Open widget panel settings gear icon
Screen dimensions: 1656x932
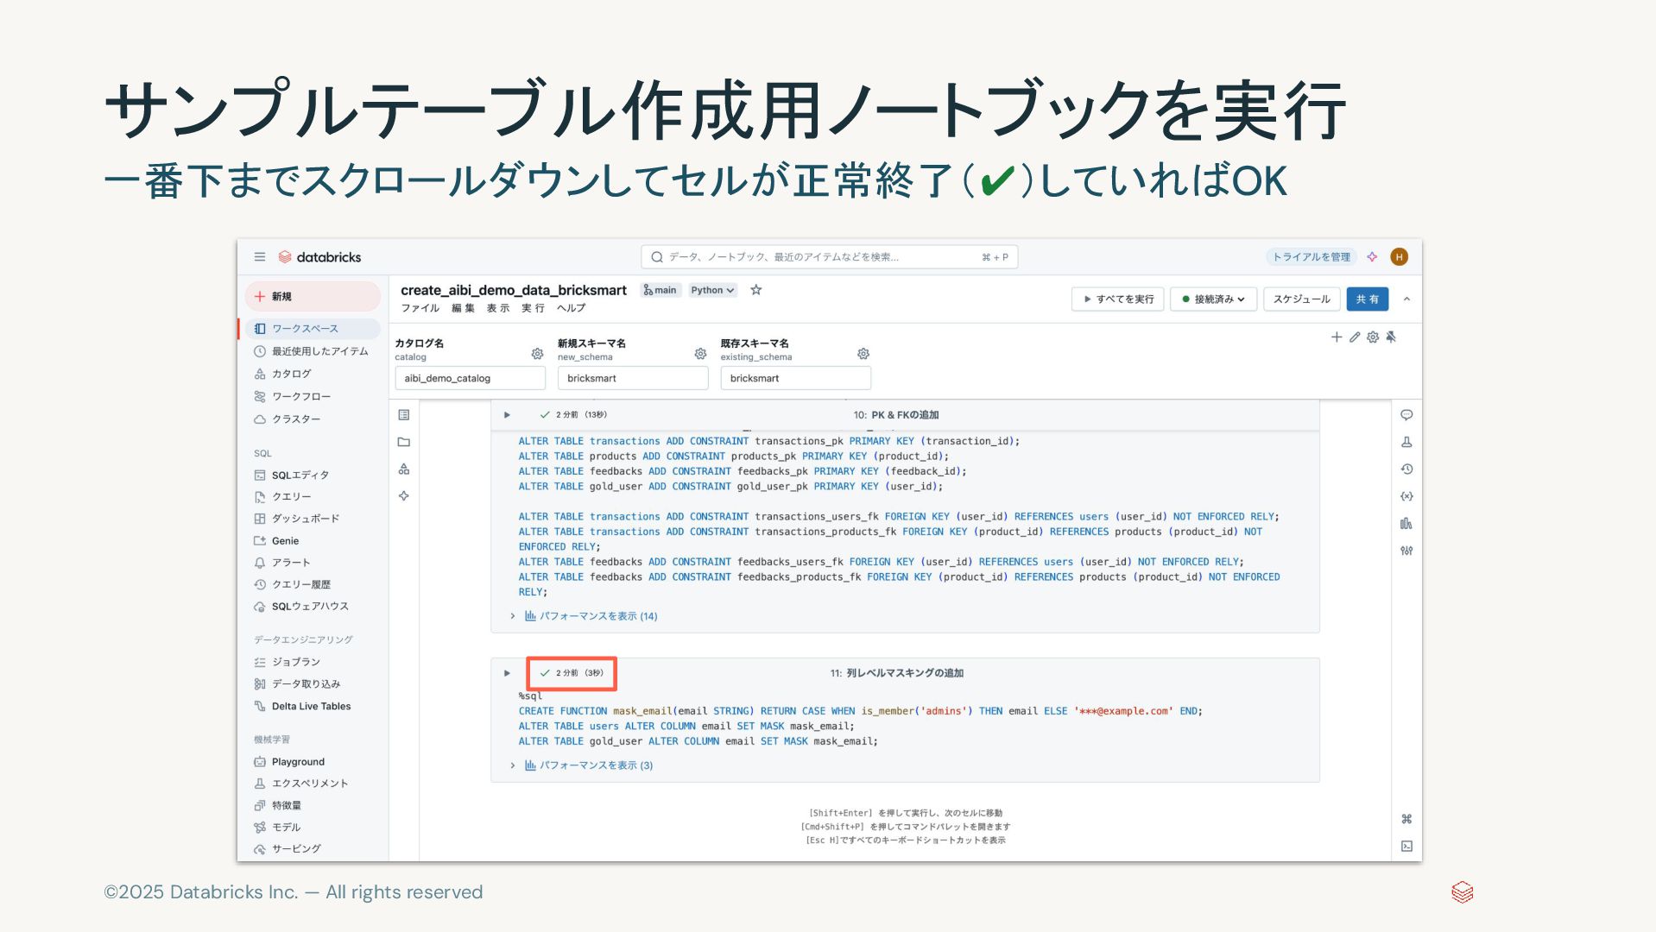(x=1373, y=337)
